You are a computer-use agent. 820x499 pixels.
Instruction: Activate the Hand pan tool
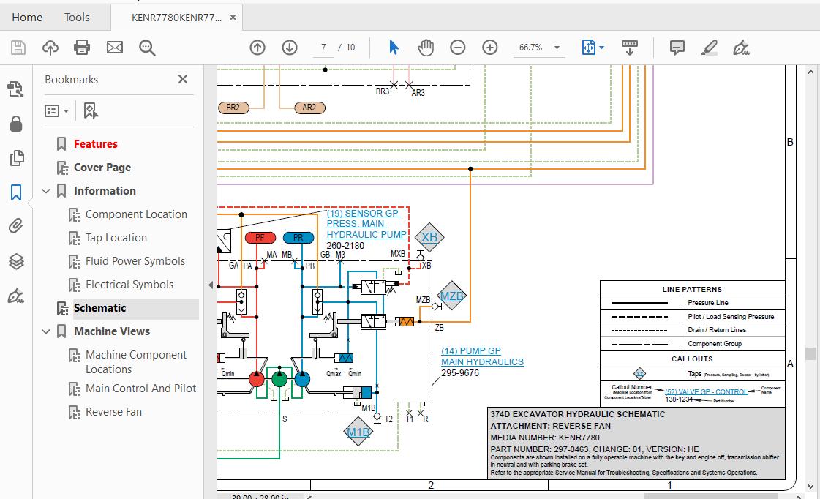(x=426, y=48)
